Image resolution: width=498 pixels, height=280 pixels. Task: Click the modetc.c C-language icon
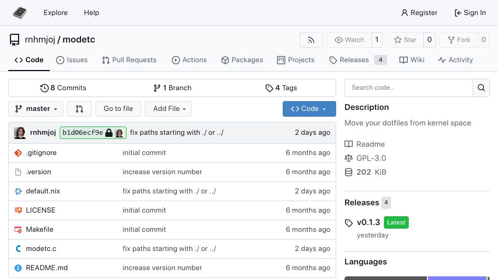click(x=18, y=248)
